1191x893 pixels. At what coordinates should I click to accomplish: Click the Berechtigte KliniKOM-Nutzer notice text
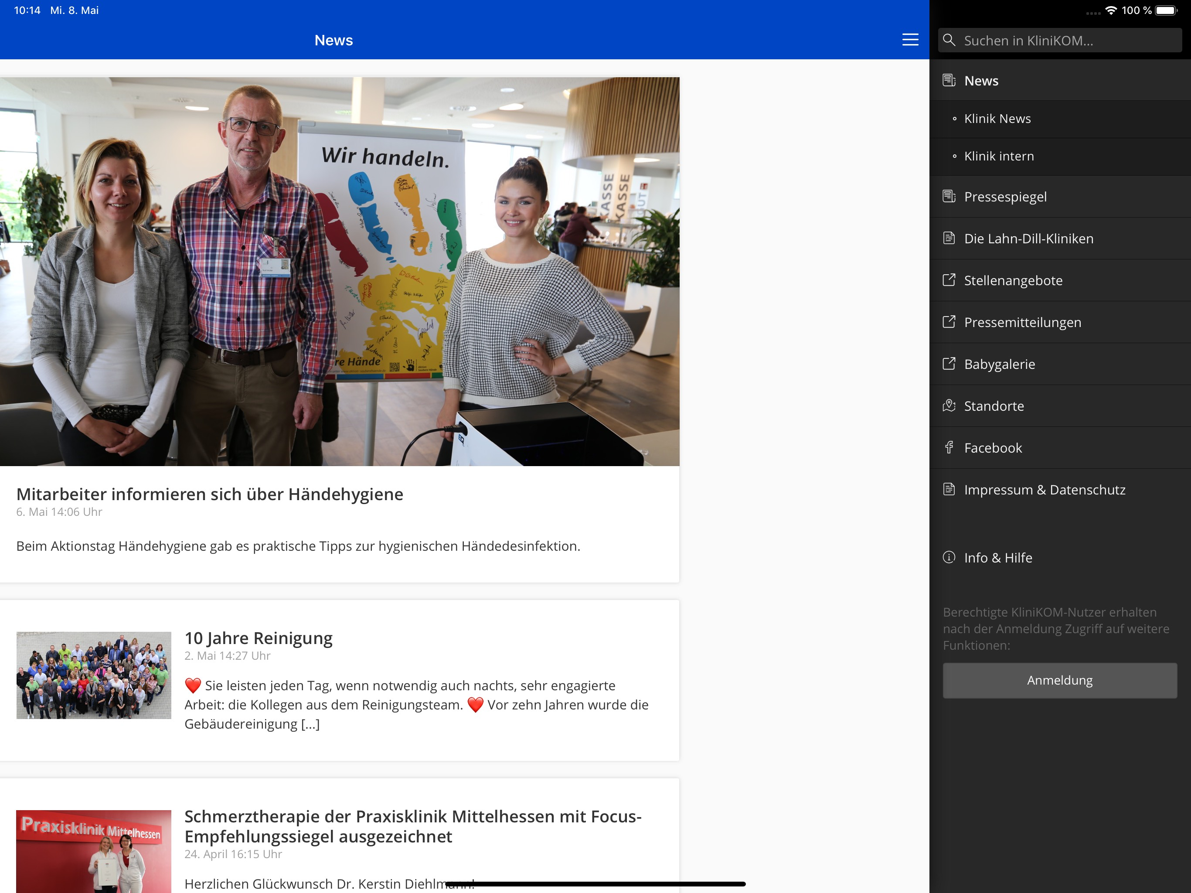coord(1056,629)
